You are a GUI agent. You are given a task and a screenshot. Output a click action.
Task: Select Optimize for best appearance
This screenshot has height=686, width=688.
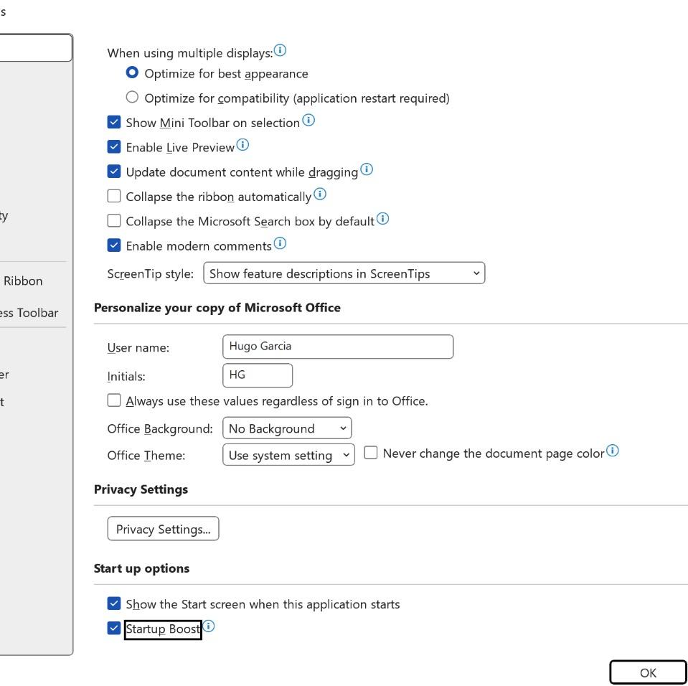point(132,72)
